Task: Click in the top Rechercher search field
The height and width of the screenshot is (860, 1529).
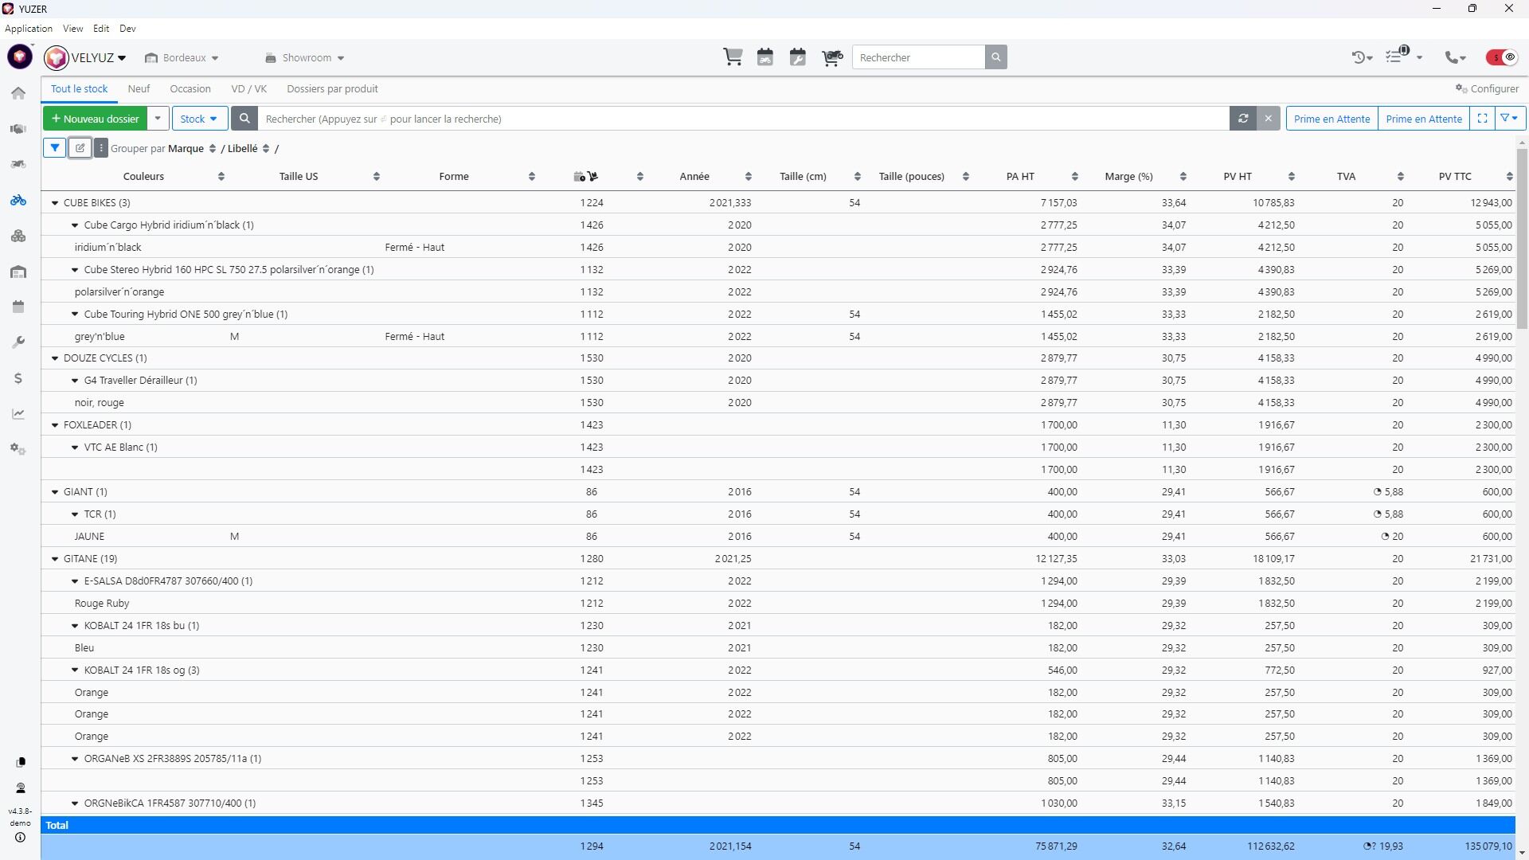Action: pyautogui.click(x=918, y=57)
